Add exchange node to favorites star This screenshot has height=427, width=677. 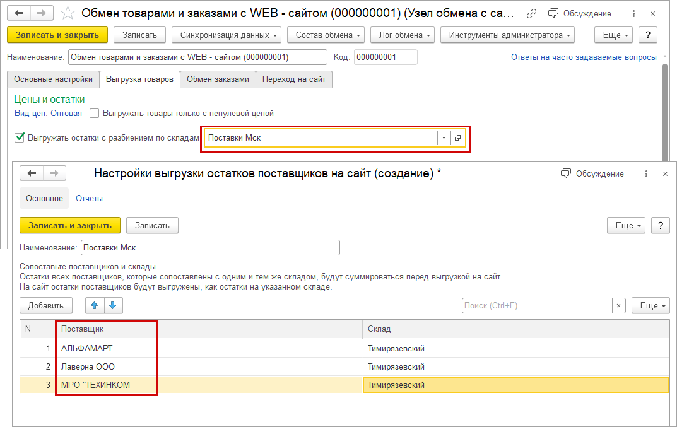tap(68, 13)
